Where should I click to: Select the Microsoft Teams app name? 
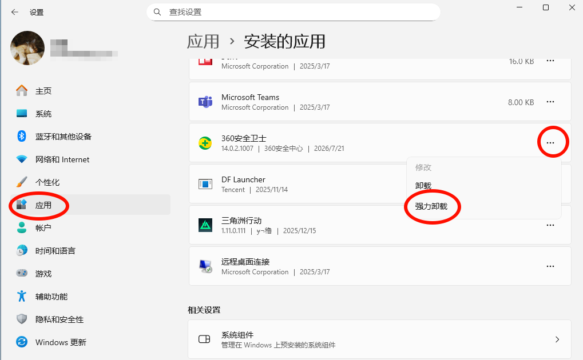[x=250, y=97]
